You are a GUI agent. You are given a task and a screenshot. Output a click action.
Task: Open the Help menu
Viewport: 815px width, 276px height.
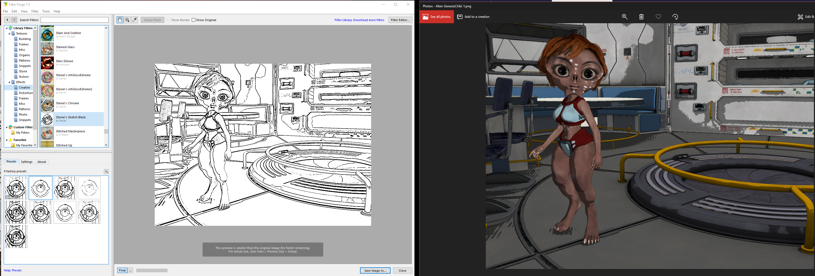57,11
